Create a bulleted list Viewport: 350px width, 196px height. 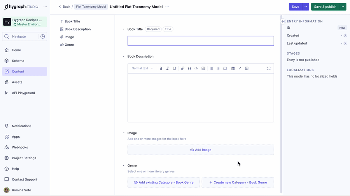coord(211,69)
